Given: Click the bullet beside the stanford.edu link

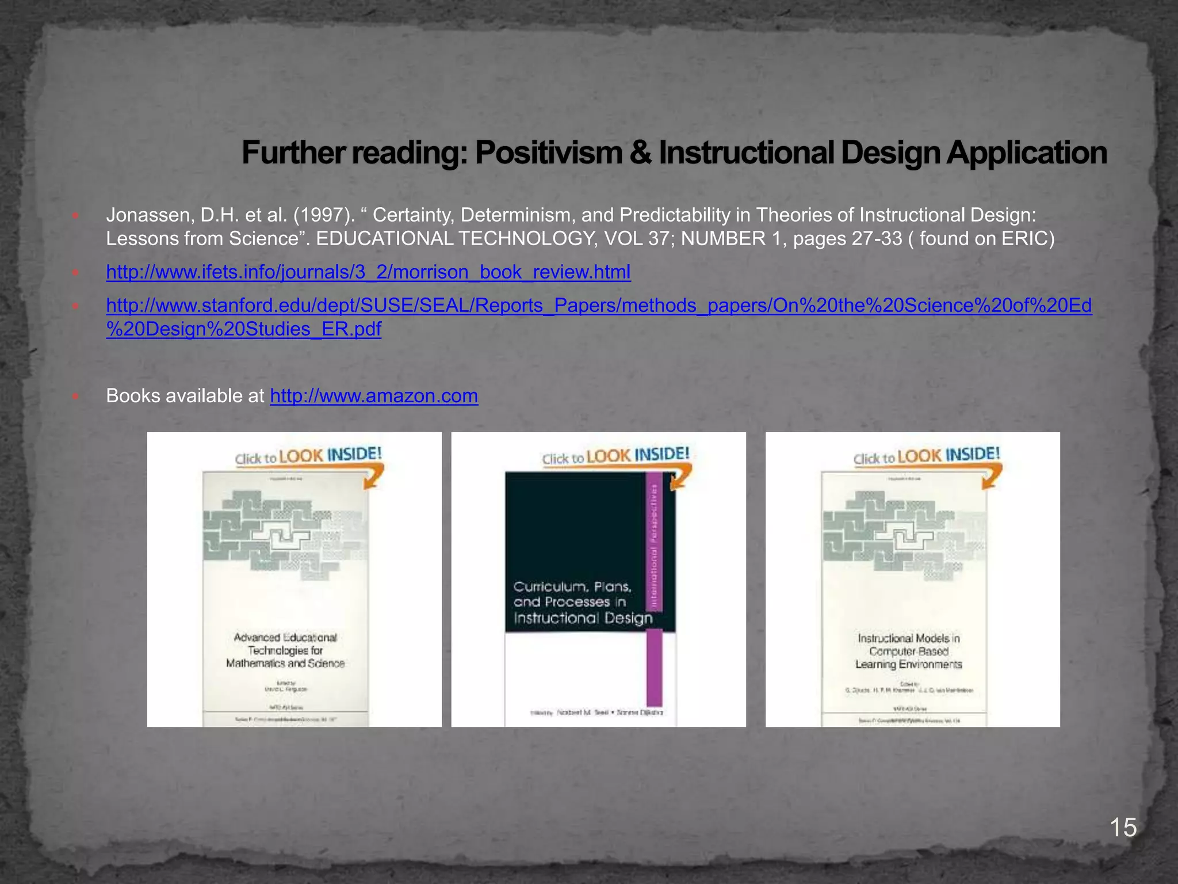Looking at the screenshot, I should (75, 306).
